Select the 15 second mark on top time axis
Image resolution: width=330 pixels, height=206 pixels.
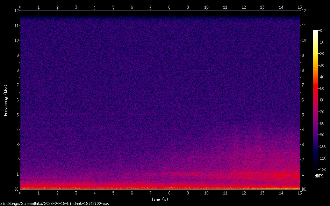point(300,7)
